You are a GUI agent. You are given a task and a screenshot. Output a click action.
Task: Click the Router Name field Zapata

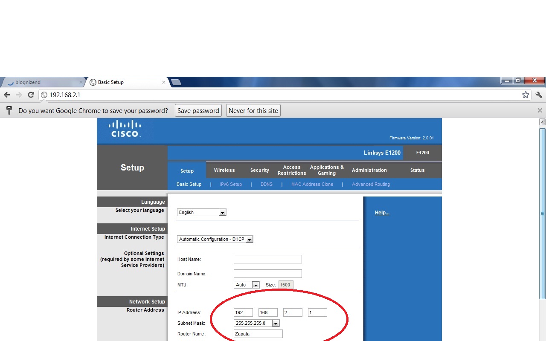258,334
